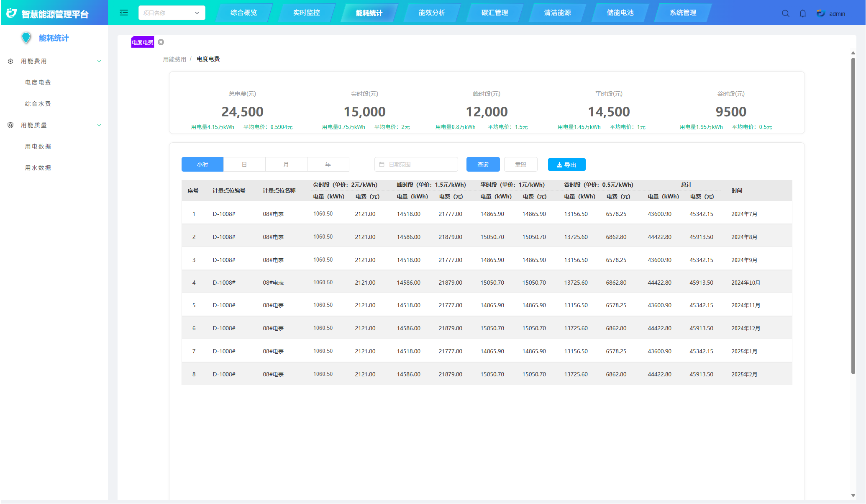Viewport: 866px width, 504px height.
Task: Open the 项目名称 dropdown
Action: (172, 13)
